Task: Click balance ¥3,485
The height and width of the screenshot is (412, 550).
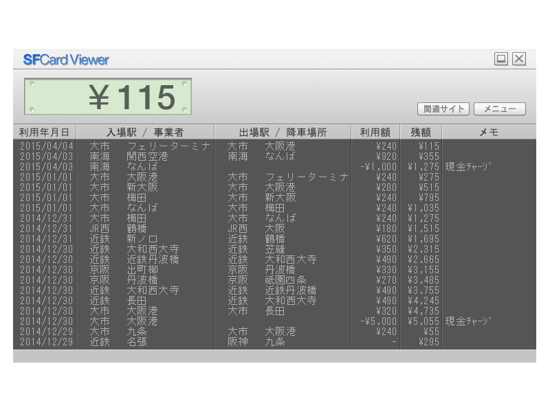Action: (423, 280)
